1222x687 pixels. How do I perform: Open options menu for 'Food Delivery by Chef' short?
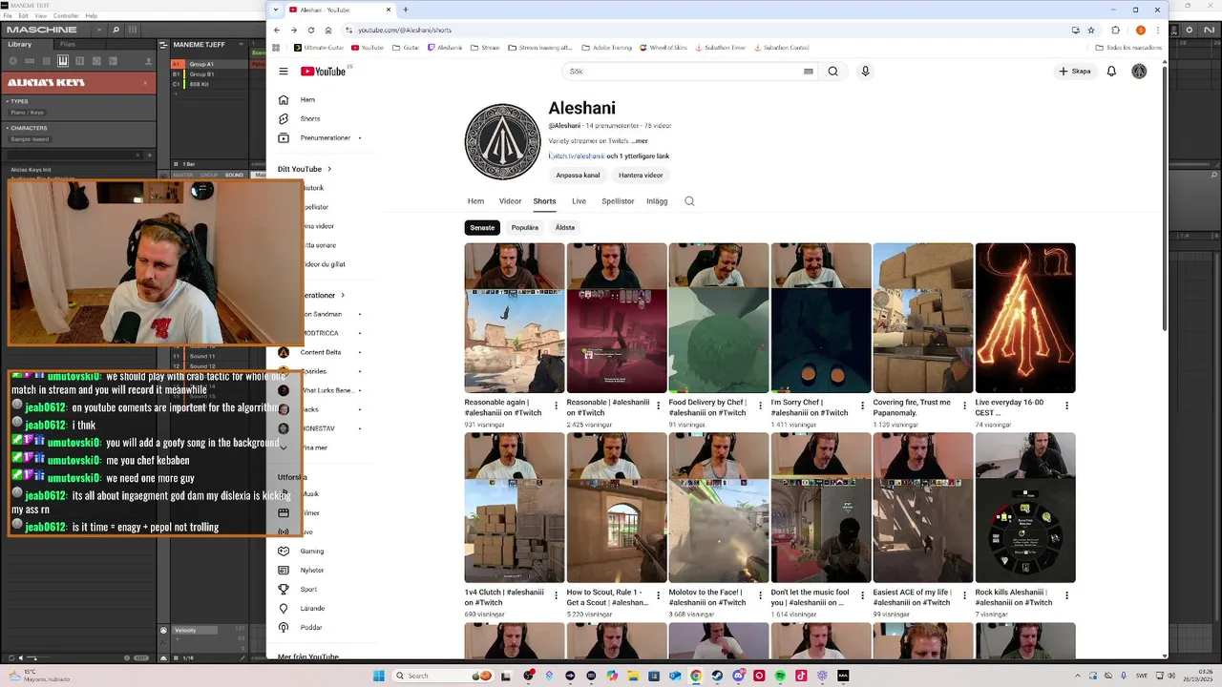pyautogui.click(x=760, y=406)
